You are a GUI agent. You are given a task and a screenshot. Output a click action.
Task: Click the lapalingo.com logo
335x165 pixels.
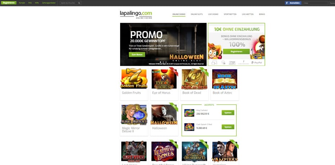click(136, 14)
